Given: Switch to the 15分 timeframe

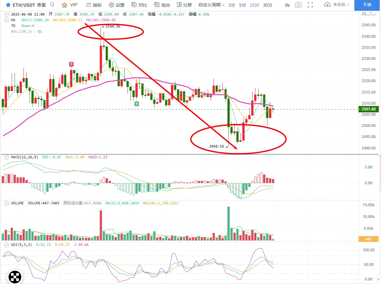Looking at the screenshot, I should click(x=254, y=5).
